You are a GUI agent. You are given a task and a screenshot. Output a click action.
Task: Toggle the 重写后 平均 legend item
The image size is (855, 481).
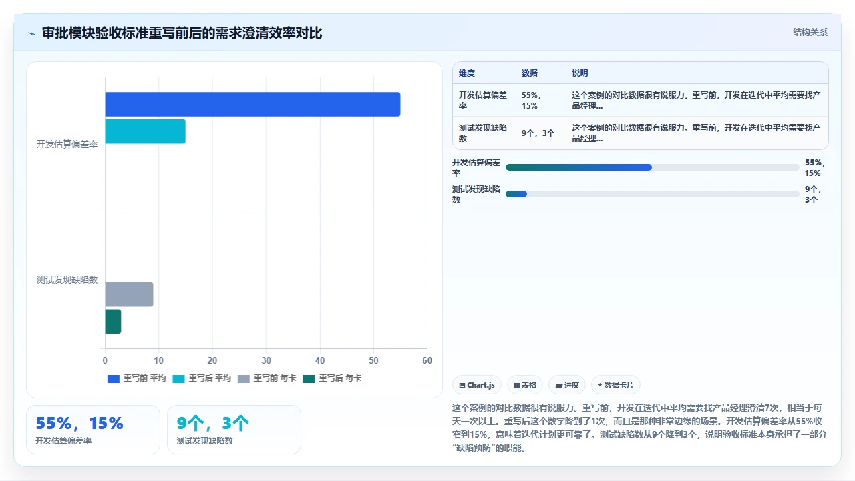(x=202, y=378)
